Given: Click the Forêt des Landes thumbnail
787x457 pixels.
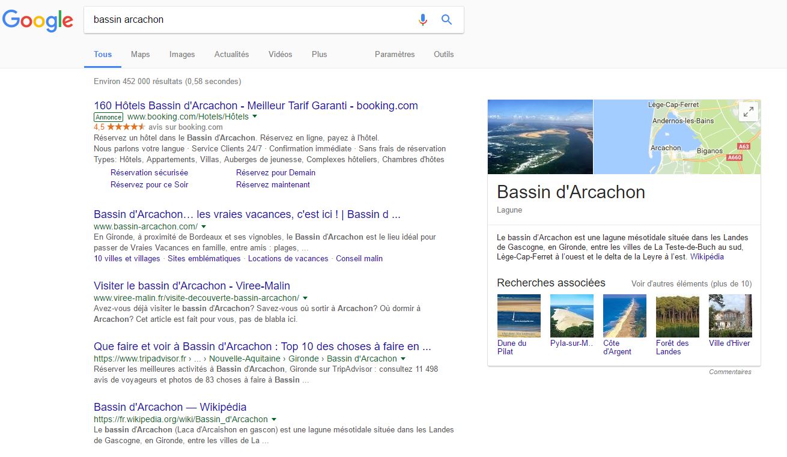Looking at the screenshot, I should coord(678,316).
